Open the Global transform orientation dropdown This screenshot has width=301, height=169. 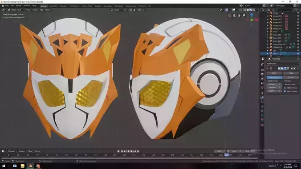click(x=117, y=10)
